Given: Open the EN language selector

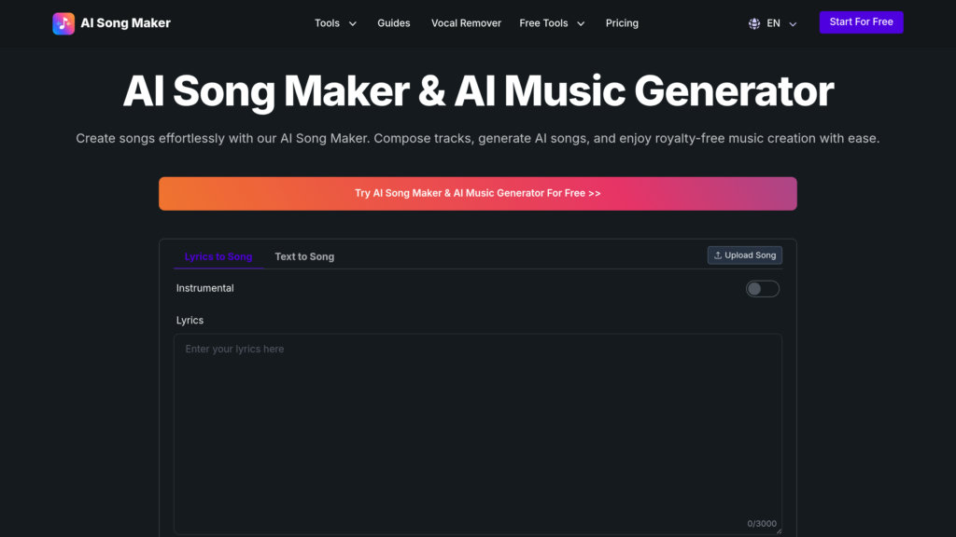Looking at the screenshot, I should [772, 22].
